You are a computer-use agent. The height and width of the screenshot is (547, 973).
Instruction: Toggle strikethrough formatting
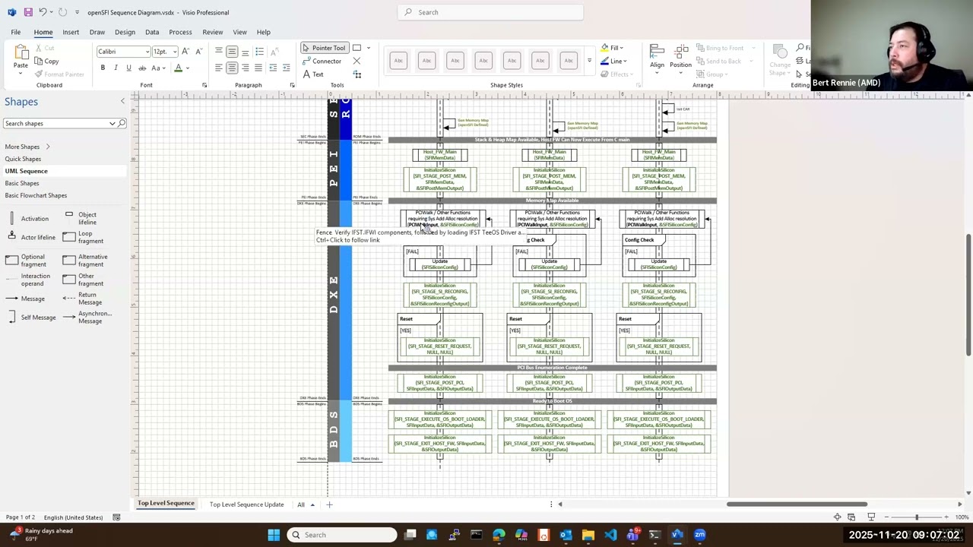click(141, 68)
